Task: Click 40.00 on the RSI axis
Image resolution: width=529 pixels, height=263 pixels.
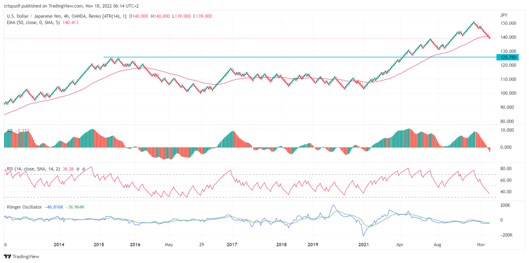Action: tap(505, 192)
